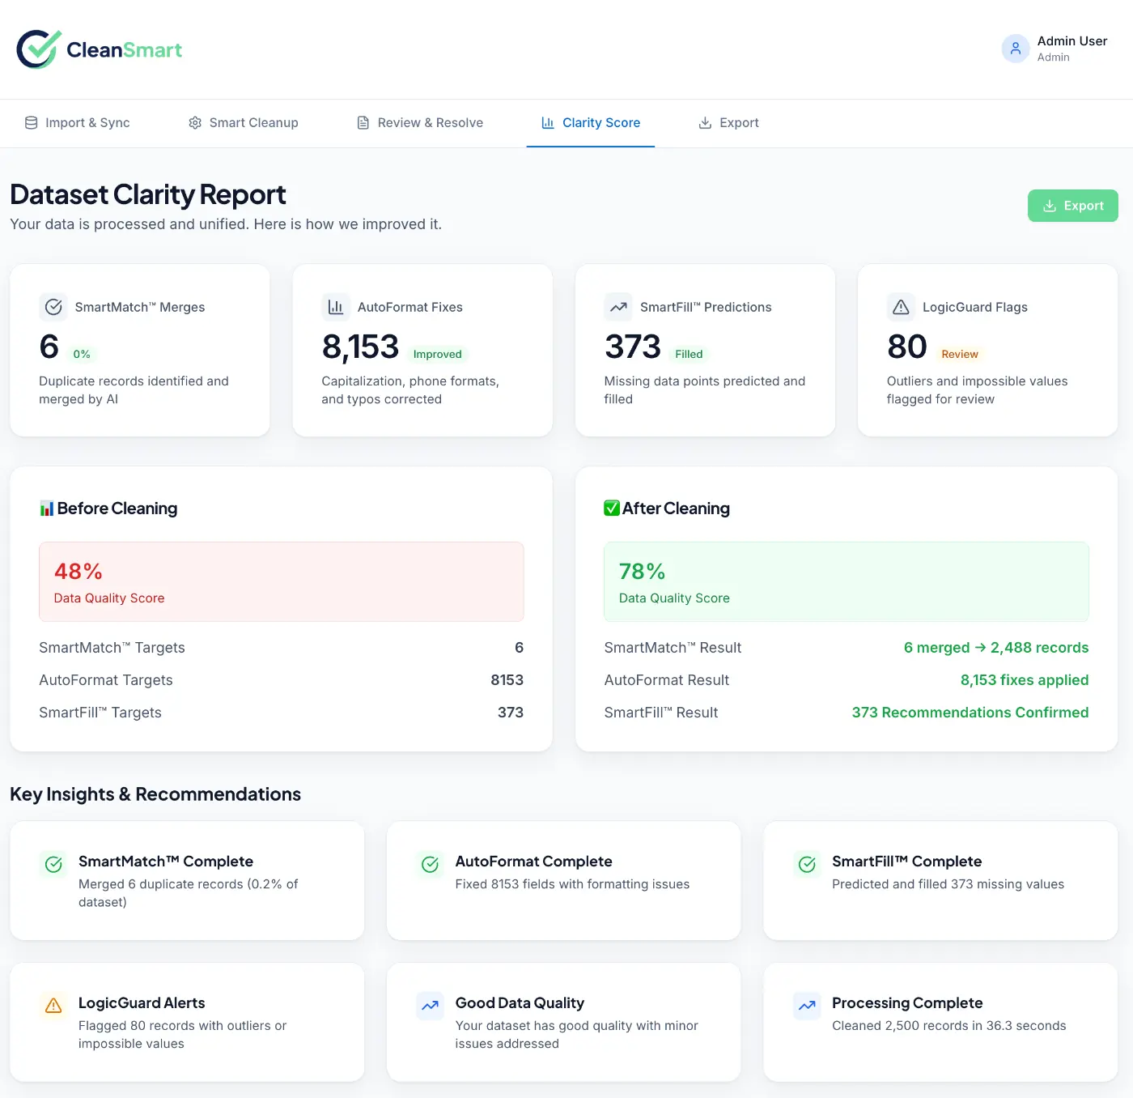Click the LogicGuard Flags warning triangle icon
Image resolution: width=1133 pixels, height=1098 pixels.
tap(901, 307)
